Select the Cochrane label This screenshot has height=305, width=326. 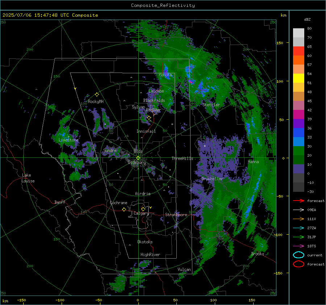coord(118,203)
